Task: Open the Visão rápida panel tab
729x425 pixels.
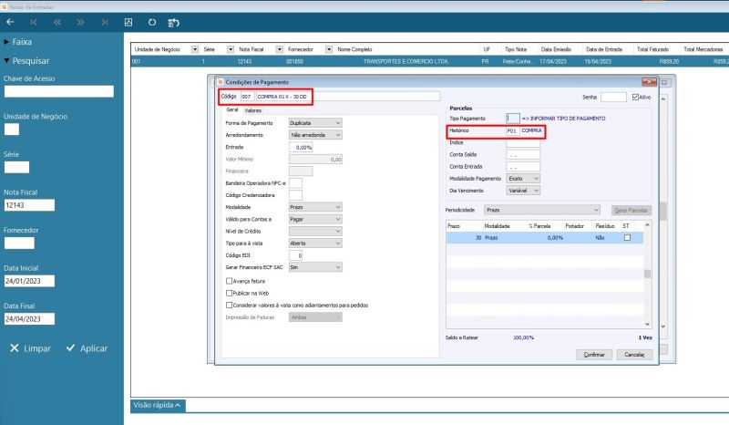Action: click(158, 406)
